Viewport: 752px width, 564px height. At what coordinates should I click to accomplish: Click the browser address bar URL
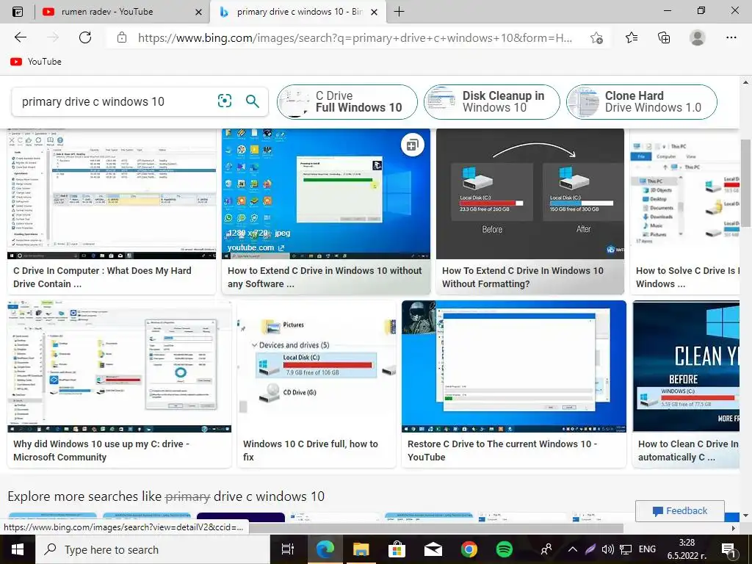(355, 38)
